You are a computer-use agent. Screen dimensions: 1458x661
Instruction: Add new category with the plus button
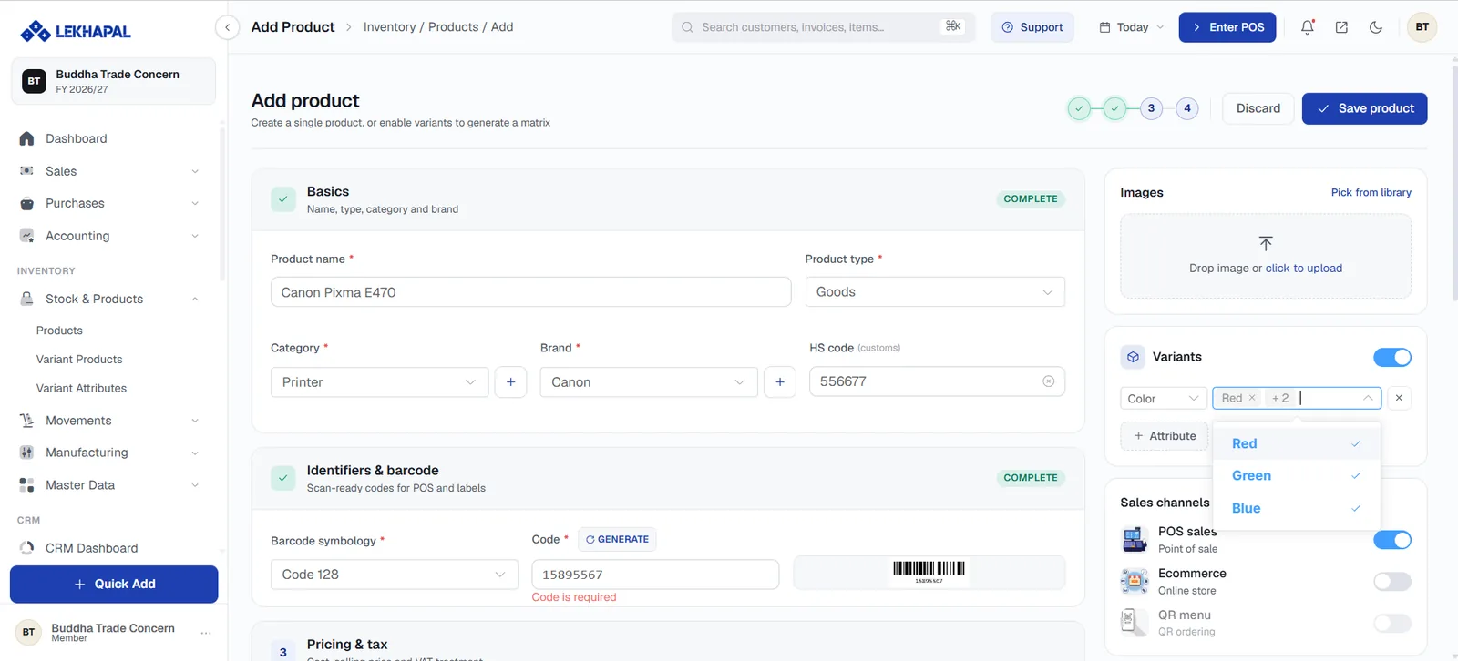[510, 382]
